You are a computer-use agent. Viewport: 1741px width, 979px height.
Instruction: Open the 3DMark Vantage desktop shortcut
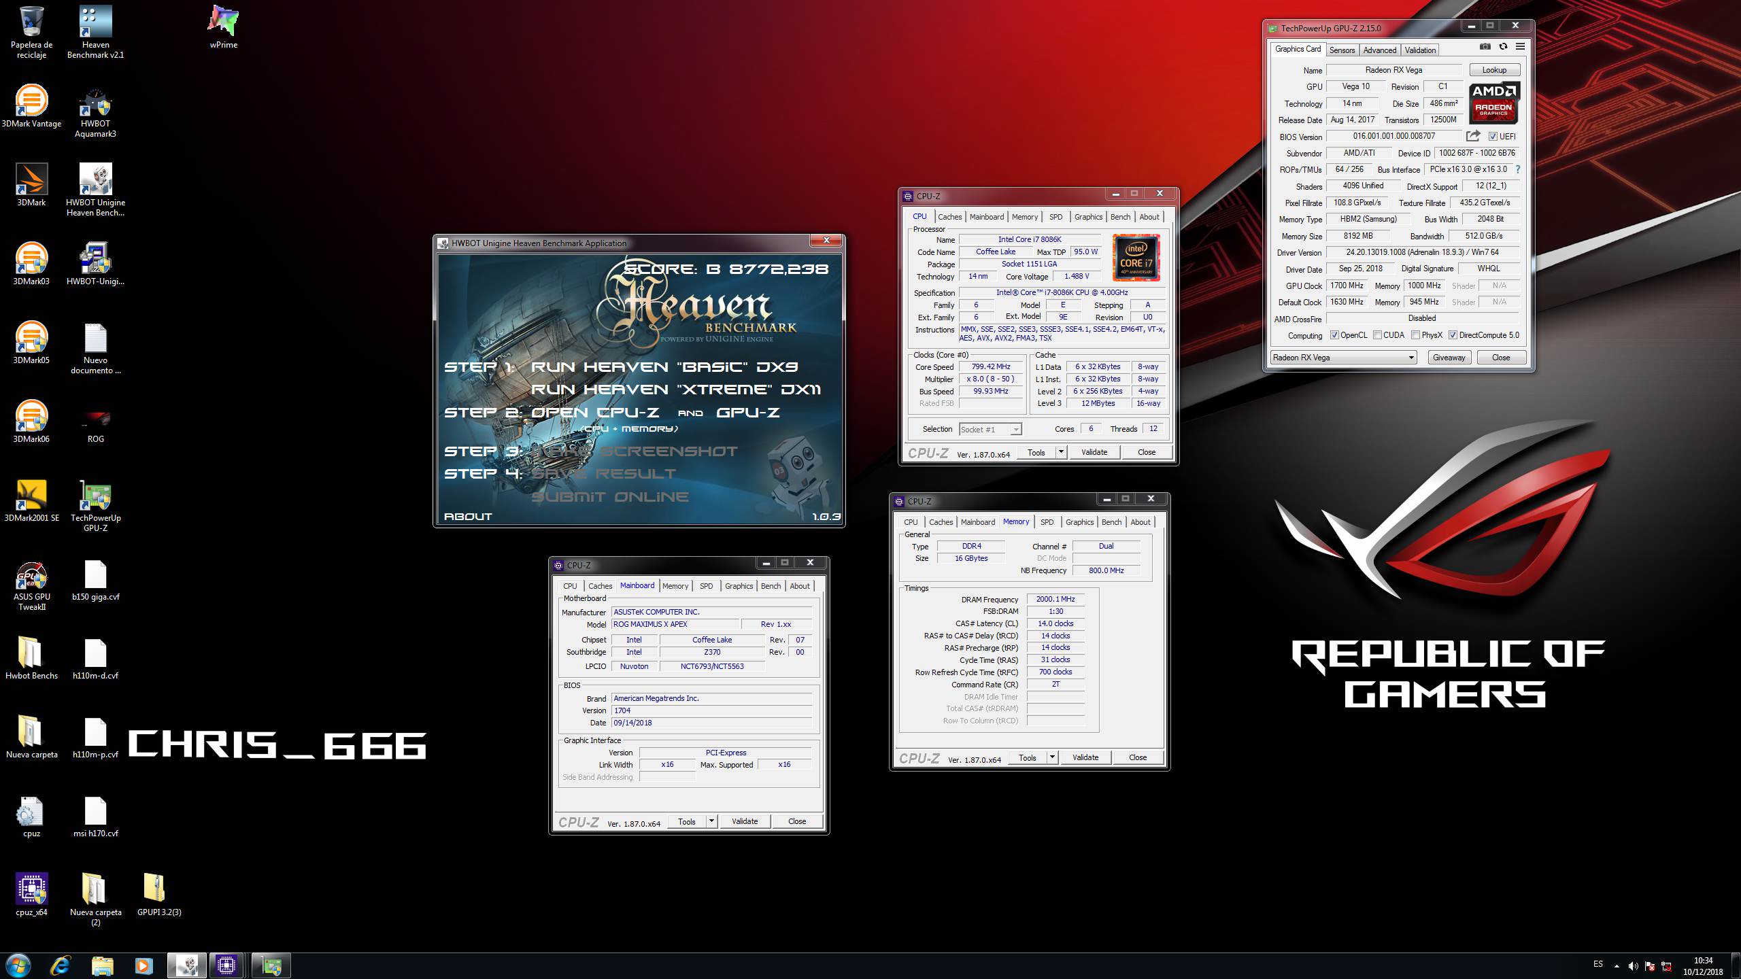[31, 105]
